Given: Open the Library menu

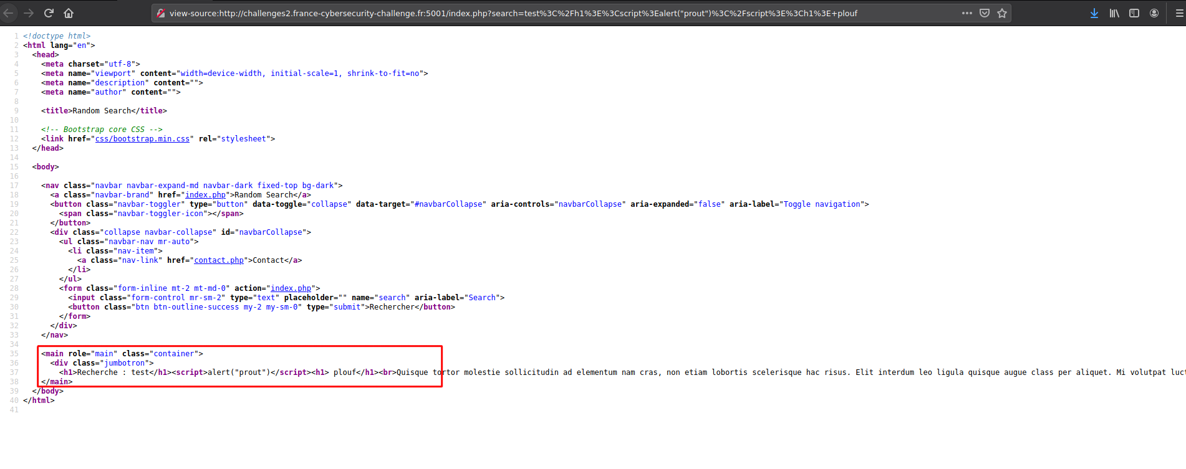Looking at the screenshot, I should coord(1114,13).
